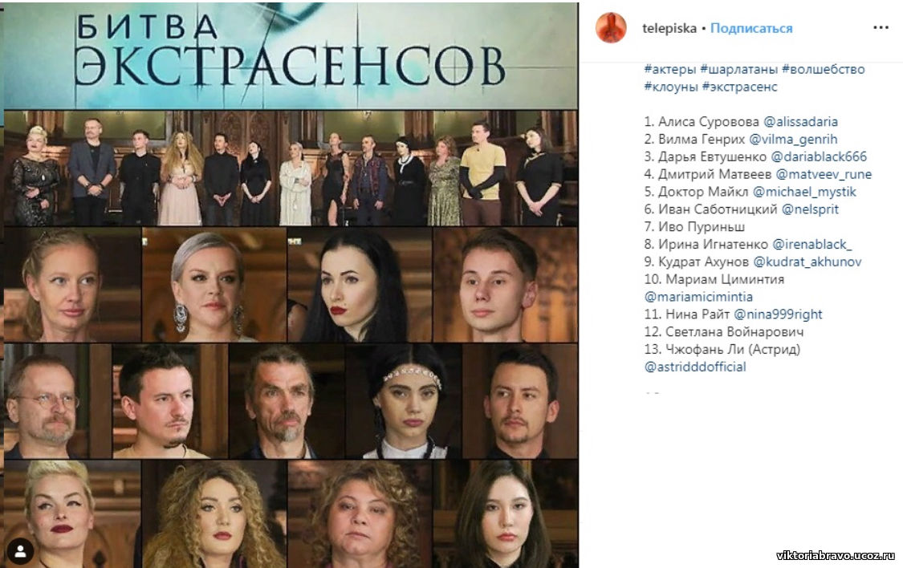Viewport: 903px width, 568px height.
Task: Visit the @alissadaria profile mention
Action: tap(800, 122)
